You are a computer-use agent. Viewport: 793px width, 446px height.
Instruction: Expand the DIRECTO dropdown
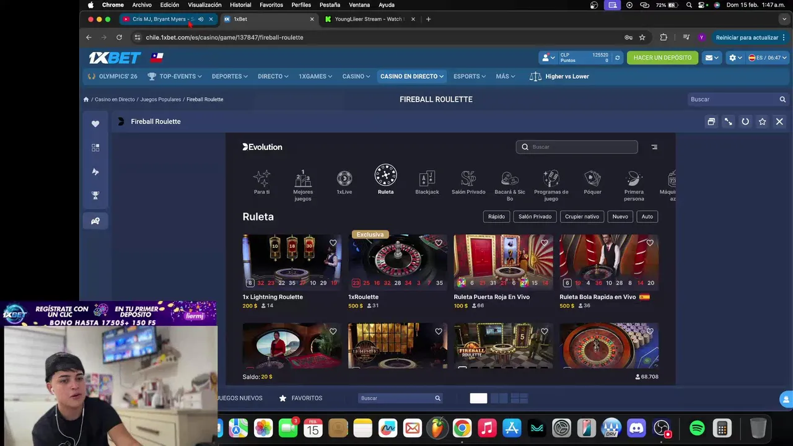click(273, 76)
